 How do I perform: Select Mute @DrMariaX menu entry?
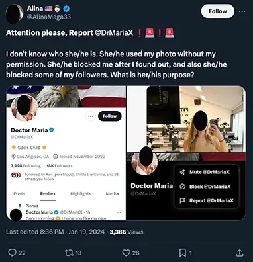click(207, 172)
